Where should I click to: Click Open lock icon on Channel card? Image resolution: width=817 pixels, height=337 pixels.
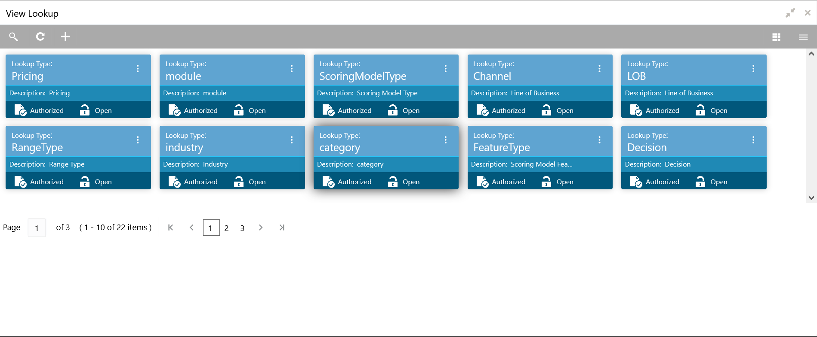point(546,110)
